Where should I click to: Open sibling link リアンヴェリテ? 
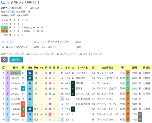[16, 54]
